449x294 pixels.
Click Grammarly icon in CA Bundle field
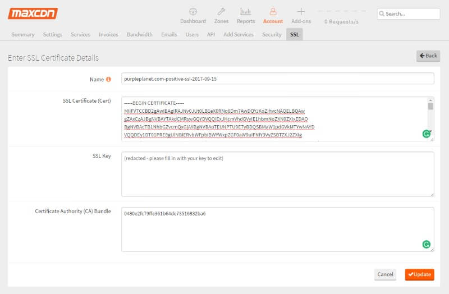(x=426, y=244)
